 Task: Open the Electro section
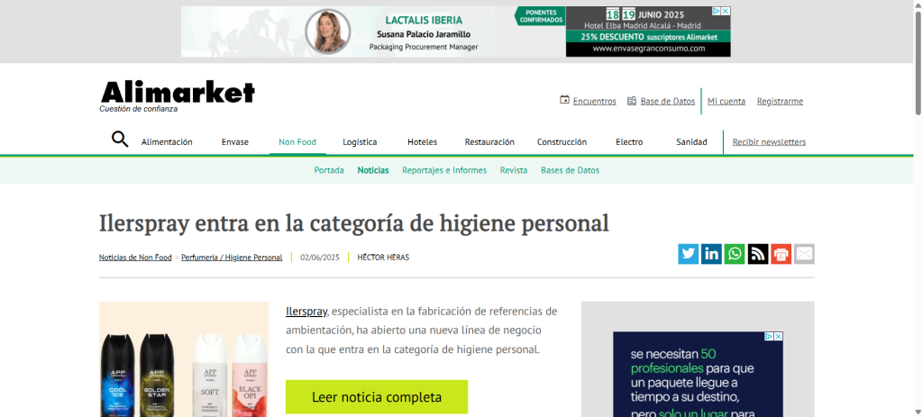tap(628, 141)
